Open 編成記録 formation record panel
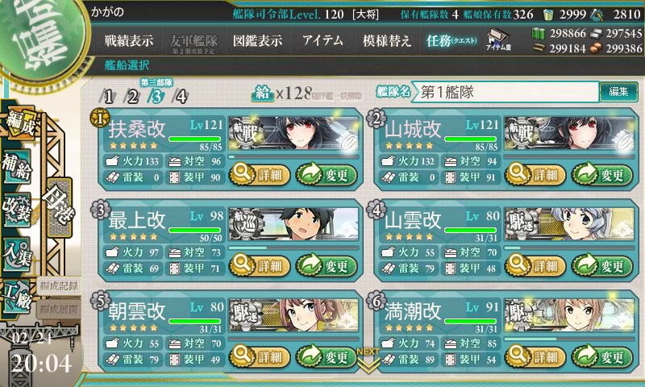645x387 pixels. (x=58, y=286)
